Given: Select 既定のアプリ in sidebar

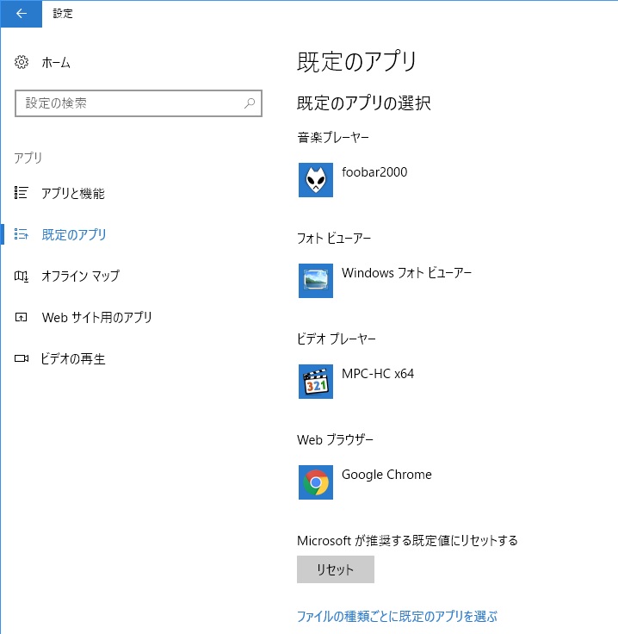Looking at the screenshot, I should tap(74, 234).
